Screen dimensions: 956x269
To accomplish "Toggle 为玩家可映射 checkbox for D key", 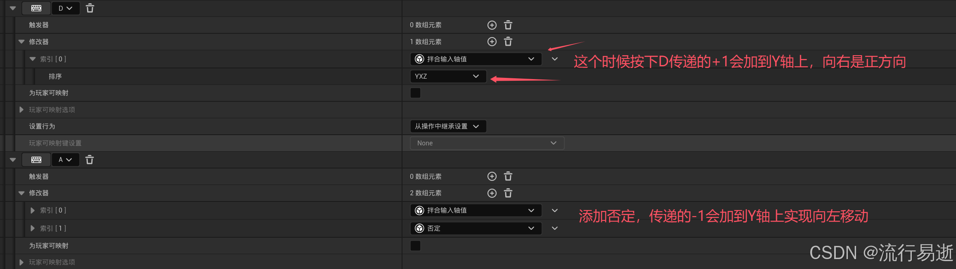I will (415, 93).
